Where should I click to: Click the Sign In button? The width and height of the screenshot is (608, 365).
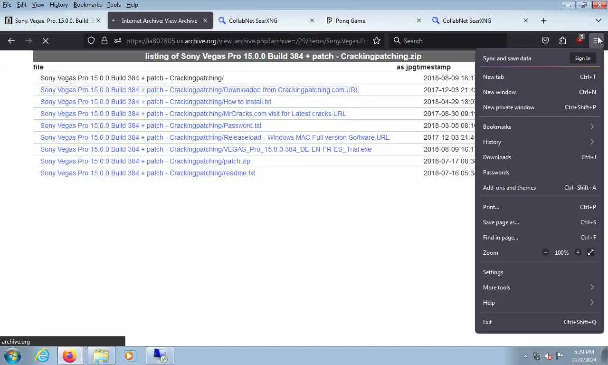coord(582,58)
